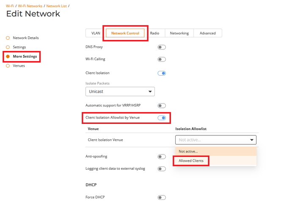Jump to the Network Details step
The image size is (292, 205).
(25, 38)
